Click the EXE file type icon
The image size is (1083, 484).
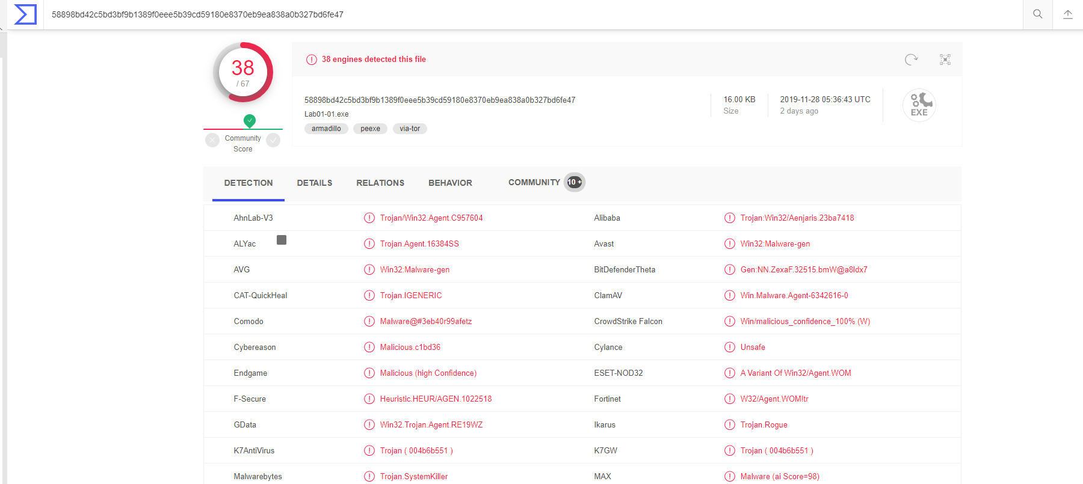pos(919,105)
